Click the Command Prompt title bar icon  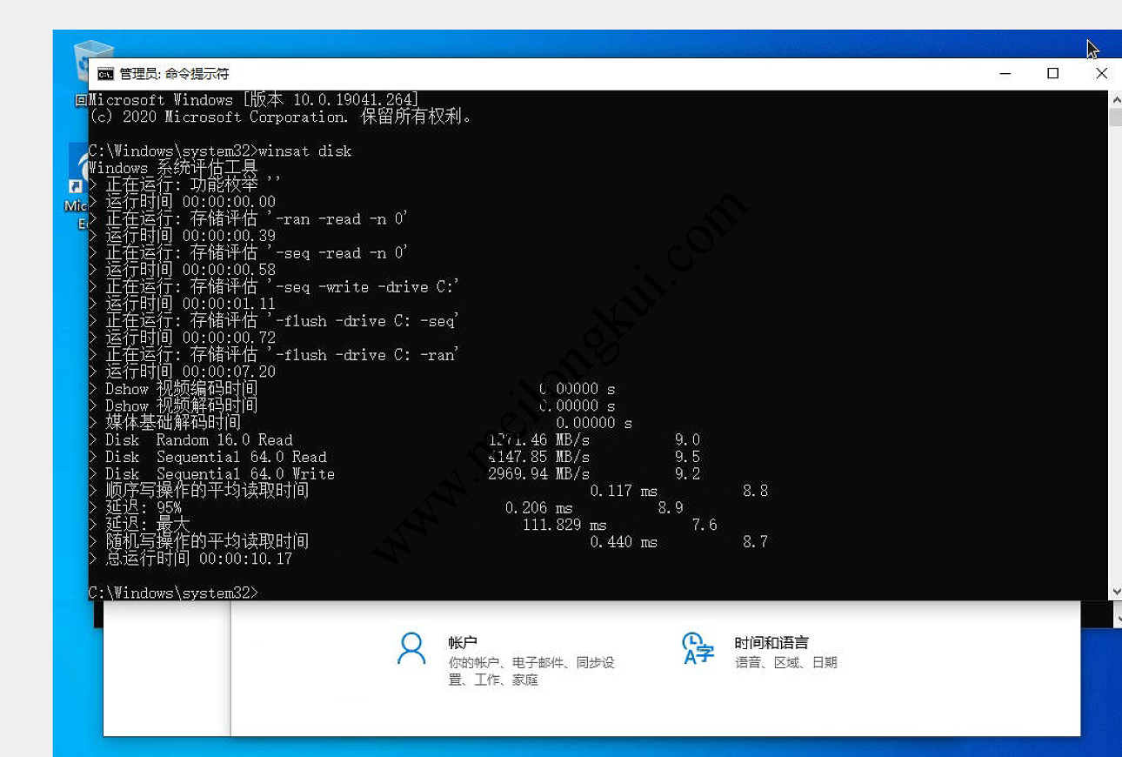(x=105, y=74)
